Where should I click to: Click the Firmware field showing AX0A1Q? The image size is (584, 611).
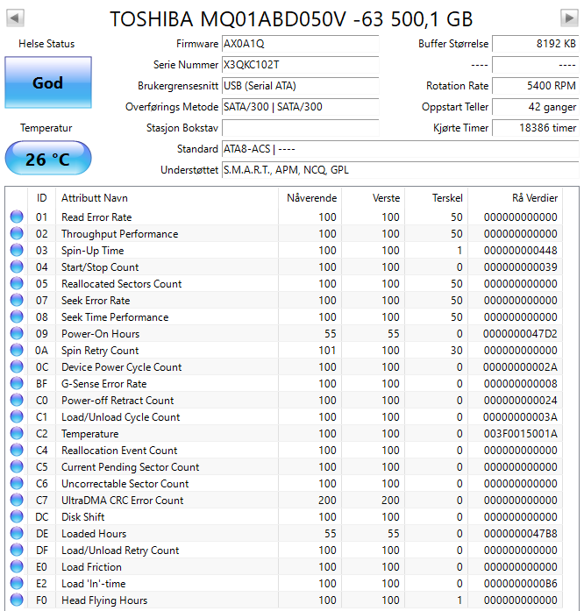click(x=300, y=44)
